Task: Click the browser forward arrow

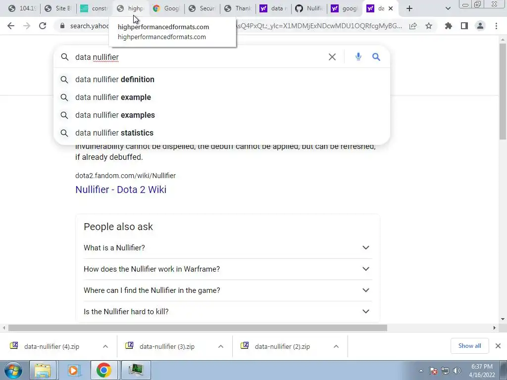Action: tap(27, 26)
